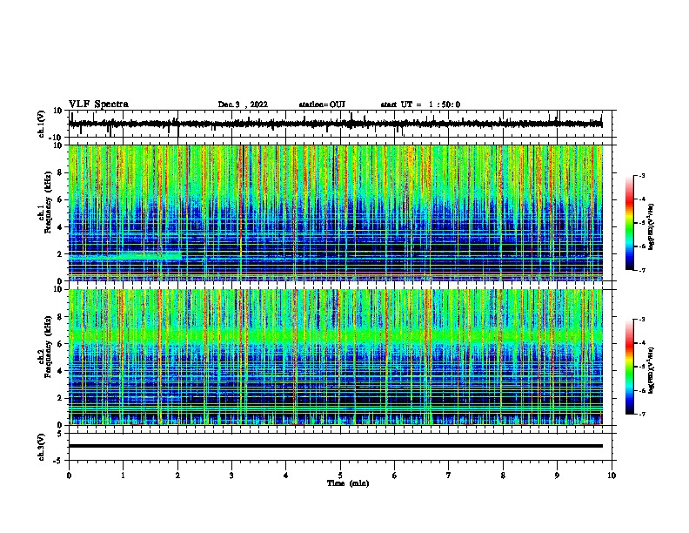The width and height of the screenshot is (689, 533).
Task: Click the '10' tick label on time axis
Action: pyautogui.click(x=612, y=476)
